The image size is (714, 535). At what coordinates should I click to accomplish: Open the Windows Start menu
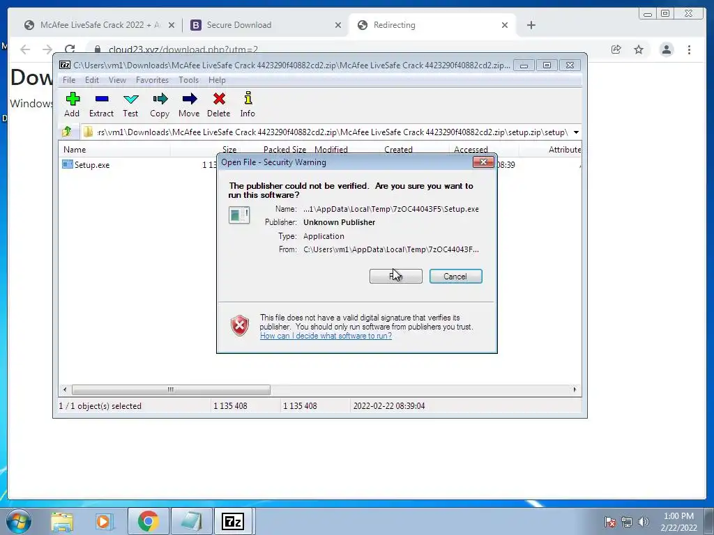point(18,521)
